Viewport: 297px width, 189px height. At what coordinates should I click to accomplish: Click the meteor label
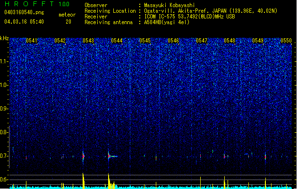[67, 15]
